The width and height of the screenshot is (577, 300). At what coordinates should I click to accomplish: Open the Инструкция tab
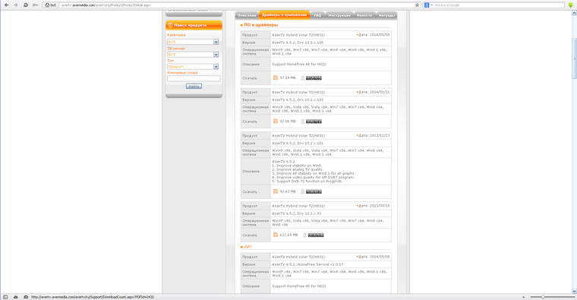click(339, 15)
